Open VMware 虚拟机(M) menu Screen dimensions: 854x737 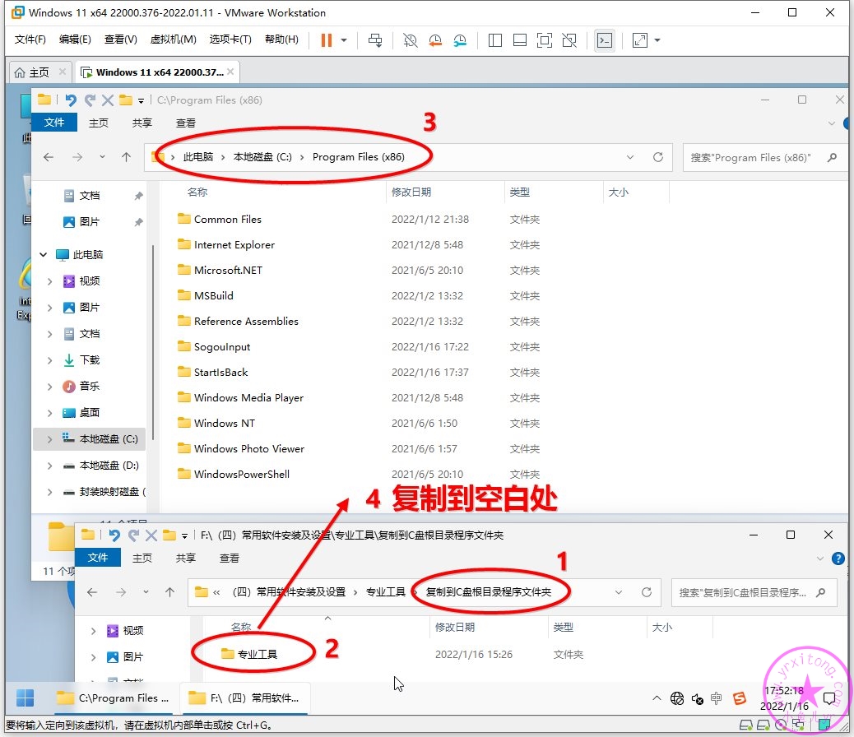pos(174,39)
